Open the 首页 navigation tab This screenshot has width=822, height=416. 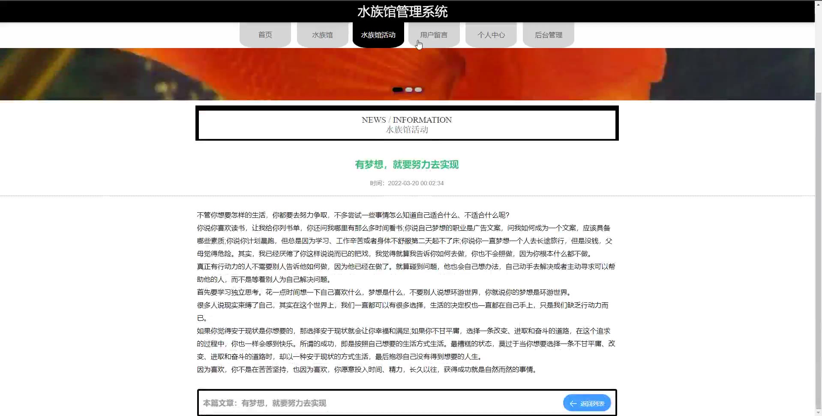click(x=265, y=35)
